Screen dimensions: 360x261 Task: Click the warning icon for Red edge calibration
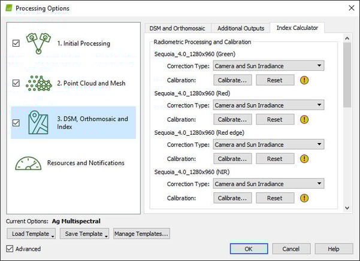tap(304, 159)
